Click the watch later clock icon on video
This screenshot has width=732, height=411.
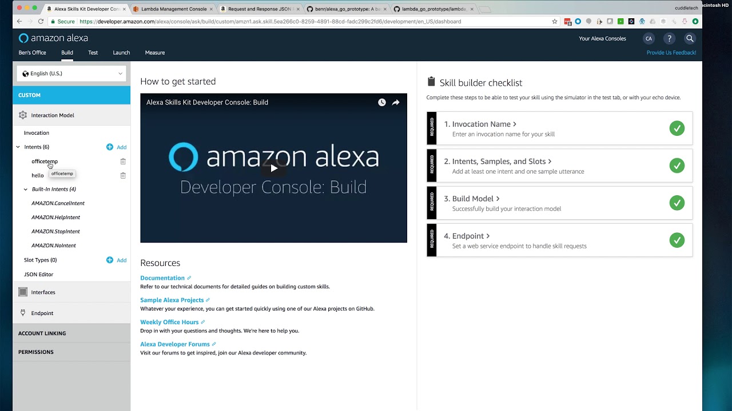(381, 103)
